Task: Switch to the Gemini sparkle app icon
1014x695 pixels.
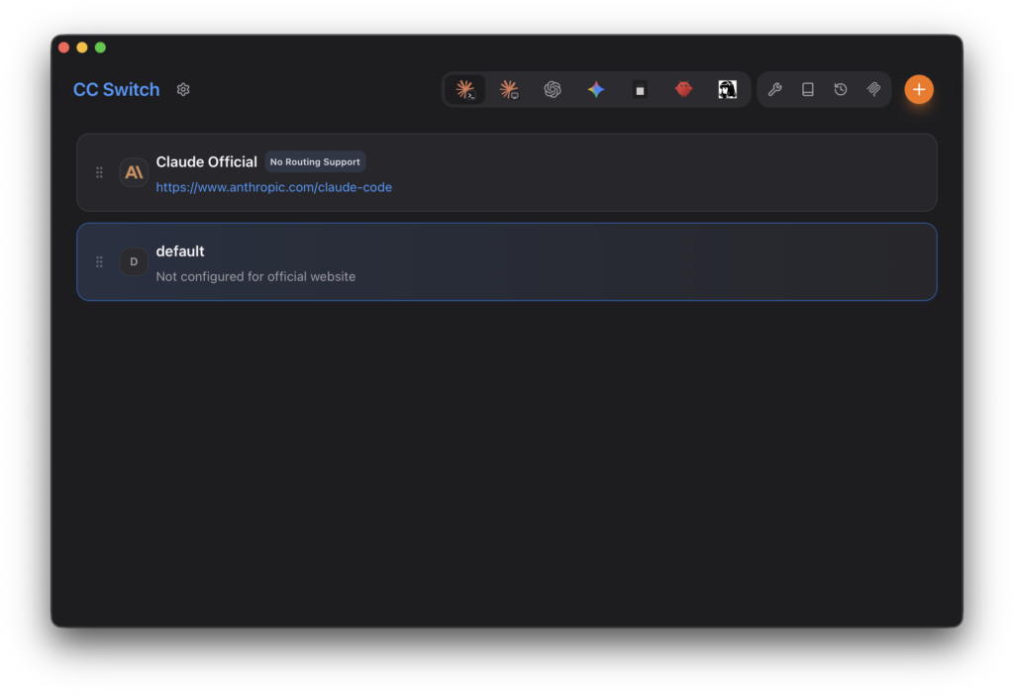Action: pyautogui.click(x=596, y=89)
